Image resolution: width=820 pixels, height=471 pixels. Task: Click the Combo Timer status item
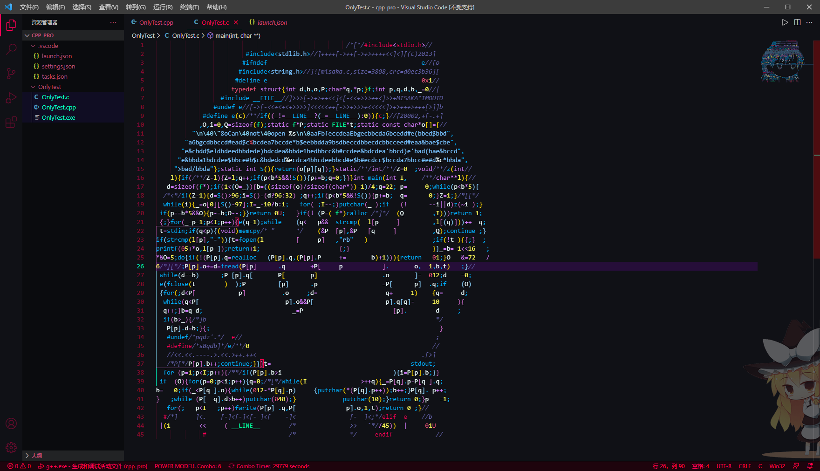[269, 466]
